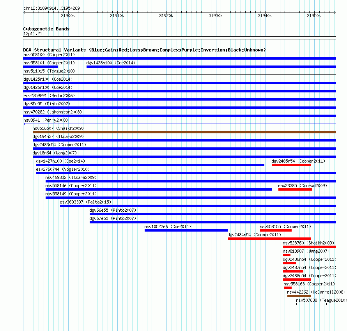Open dgv194n27 (Itsara2009) variant label

tap(58, 136)
